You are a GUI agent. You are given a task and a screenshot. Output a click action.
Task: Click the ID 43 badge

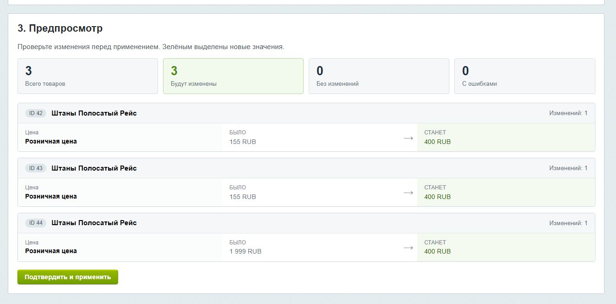pyautogui.click(x=36, y=168)
